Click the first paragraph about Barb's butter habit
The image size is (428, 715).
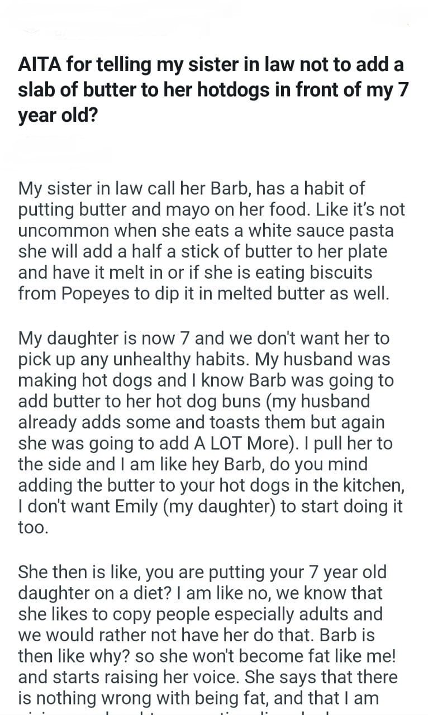tap(211, 240)
